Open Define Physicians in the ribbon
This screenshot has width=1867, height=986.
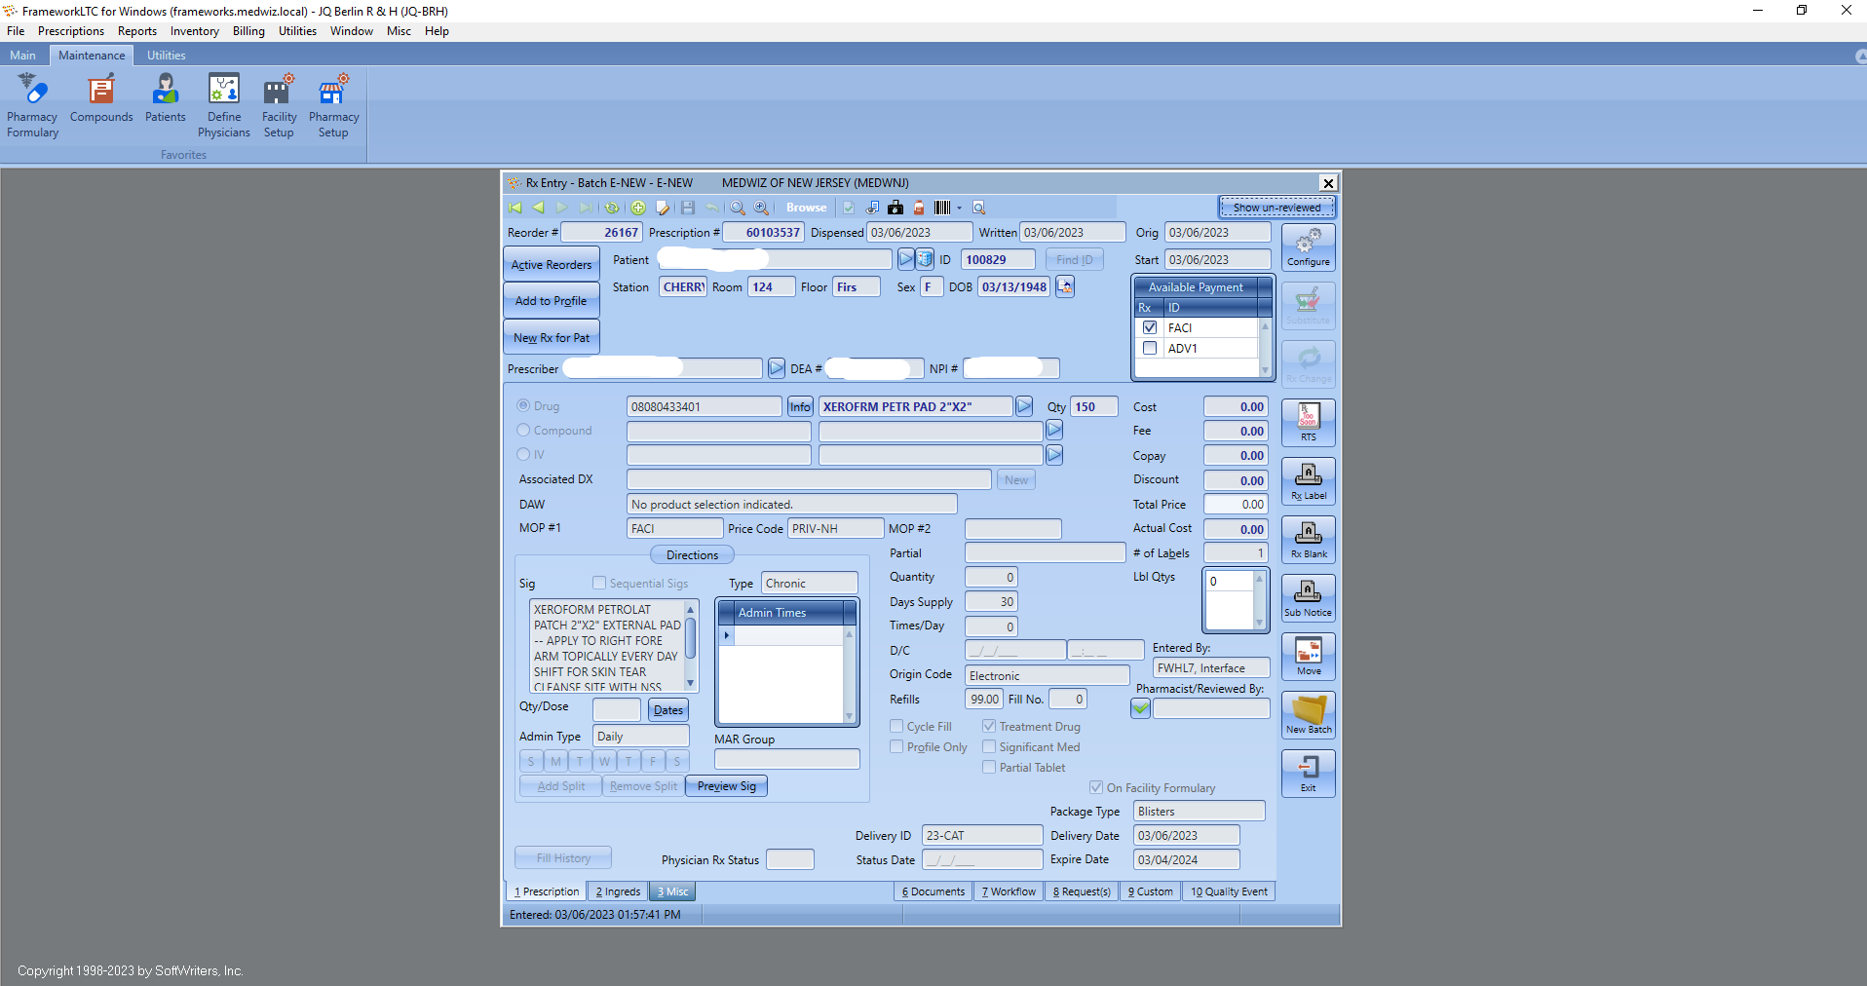pos(224,105)
